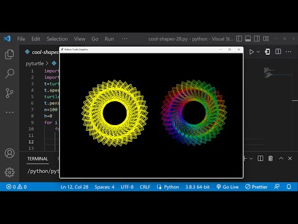Open the View menu
The height and width of the screenshot is (224, 298).
click(x=79, y=39)
